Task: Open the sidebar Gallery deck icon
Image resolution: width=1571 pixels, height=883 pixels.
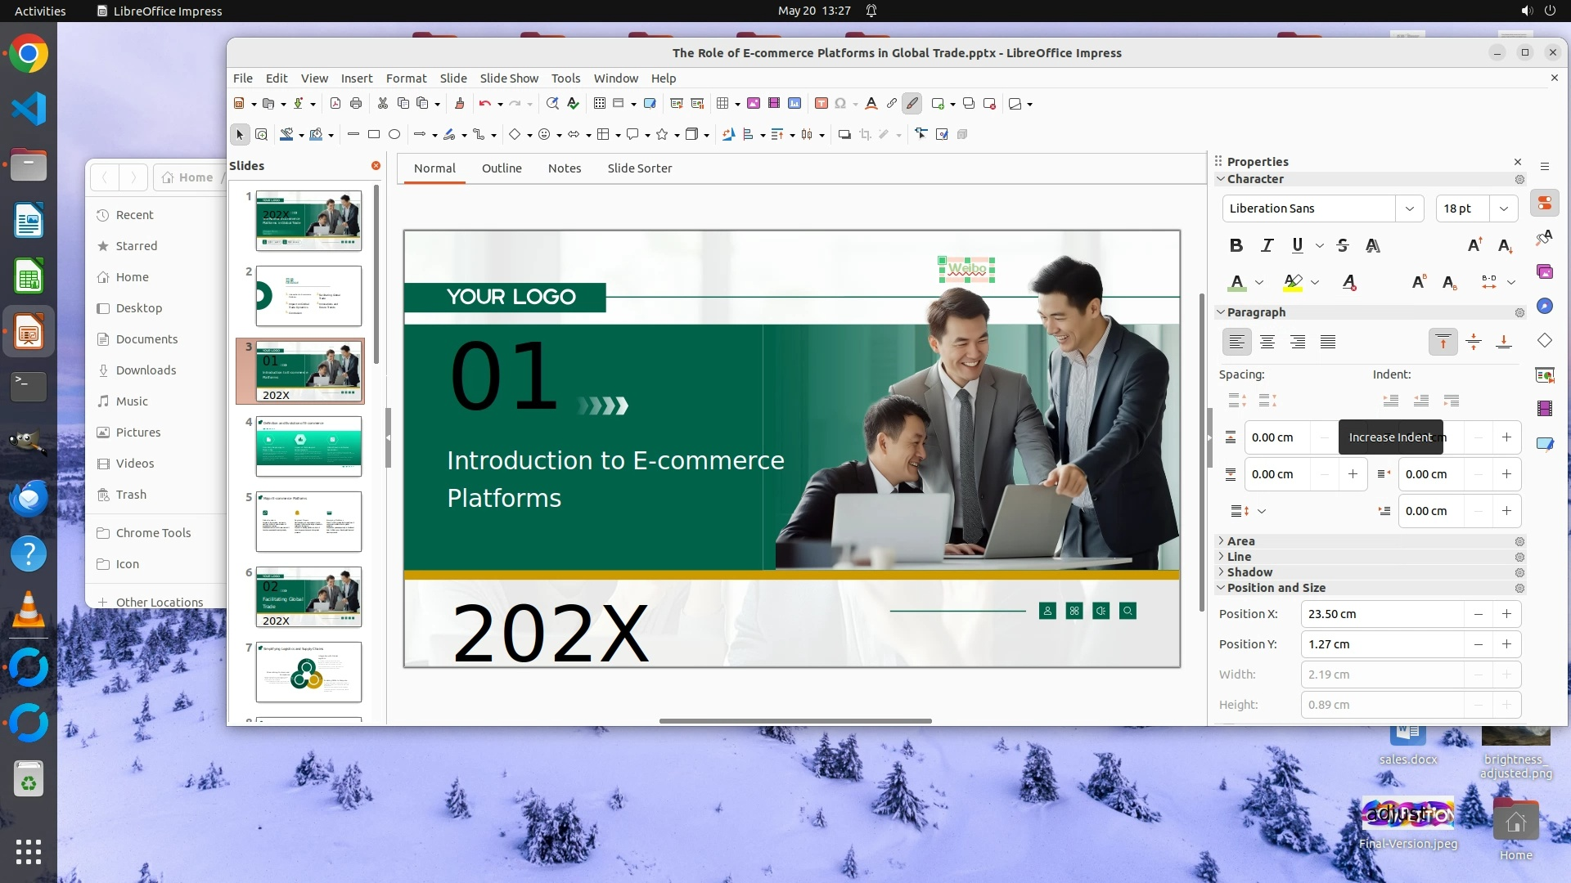Action: [1545, 271]
